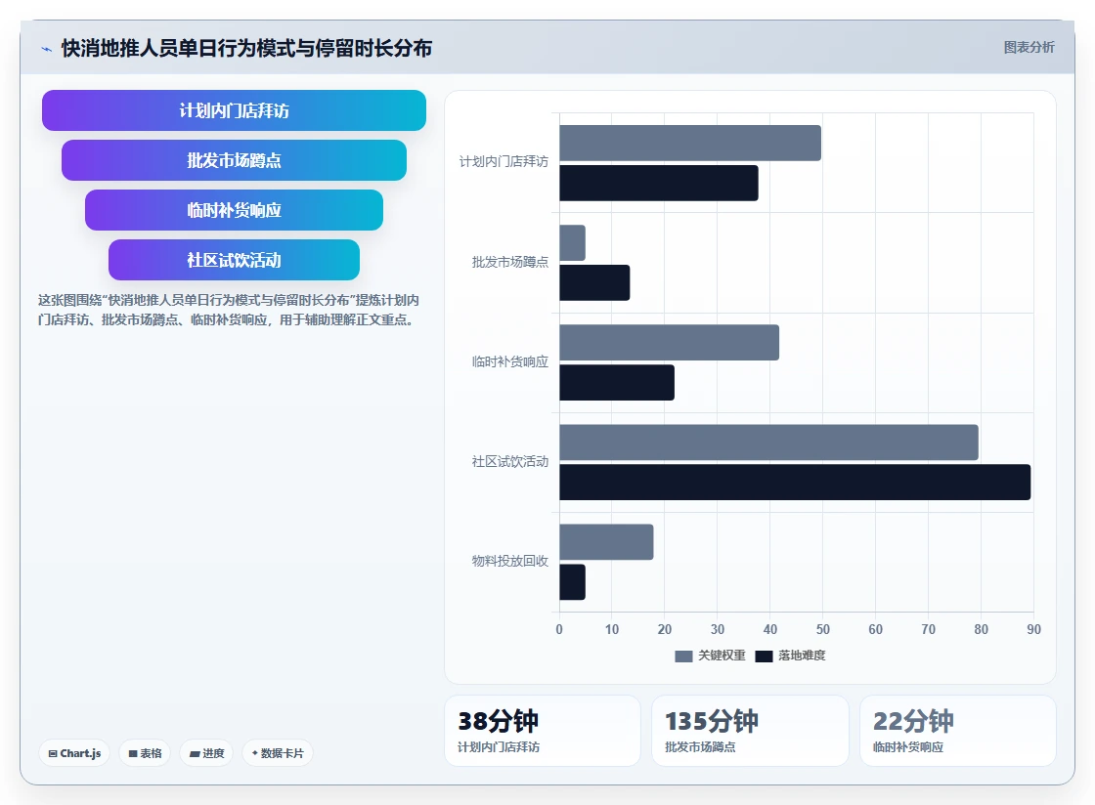The height and width of the screenshot is (805, 1095).
Task: Click the 社区试饮活动 落地难度 dark bar
Action: [x=795, y=482]
